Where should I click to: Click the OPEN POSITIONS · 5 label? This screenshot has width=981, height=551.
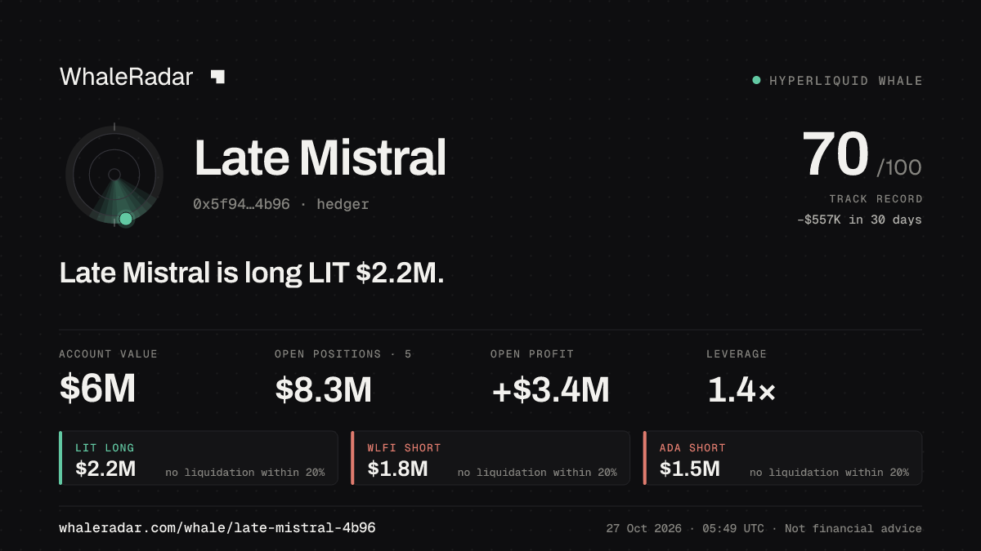click(343, 354)
